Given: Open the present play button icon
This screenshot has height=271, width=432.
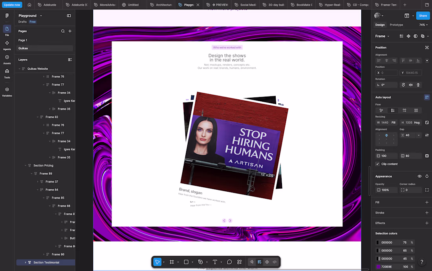Looking at the screenshot, I should tap(406, 16).
